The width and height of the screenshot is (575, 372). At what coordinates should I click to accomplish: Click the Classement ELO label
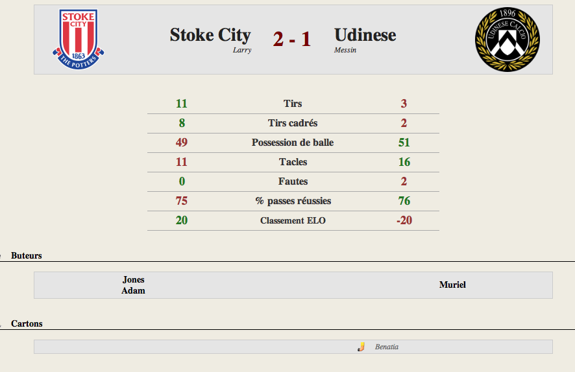coord(293,220)
